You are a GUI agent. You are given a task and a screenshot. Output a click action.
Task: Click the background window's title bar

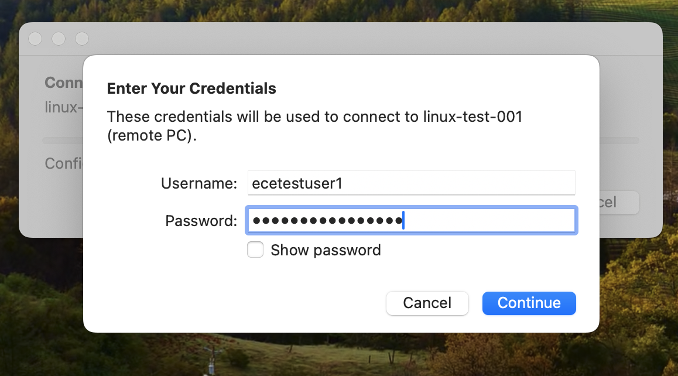point(351,39)
